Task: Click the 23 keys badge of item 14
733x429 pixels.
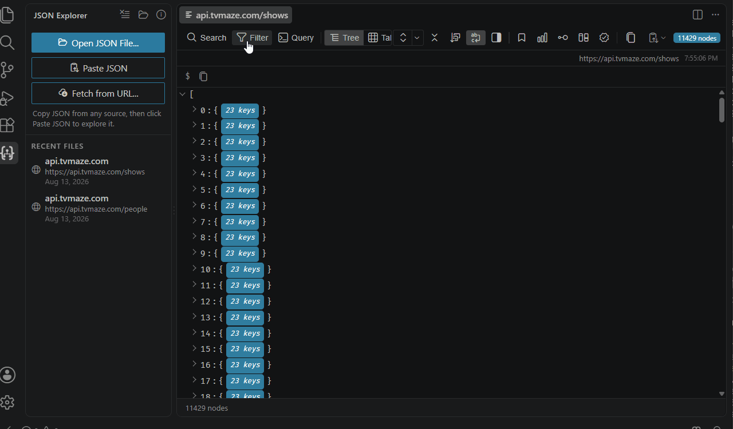Action: [245, 333]
